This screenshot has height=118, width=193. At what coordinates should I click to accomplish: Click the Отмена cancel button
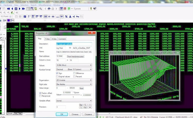click(75, 114)
